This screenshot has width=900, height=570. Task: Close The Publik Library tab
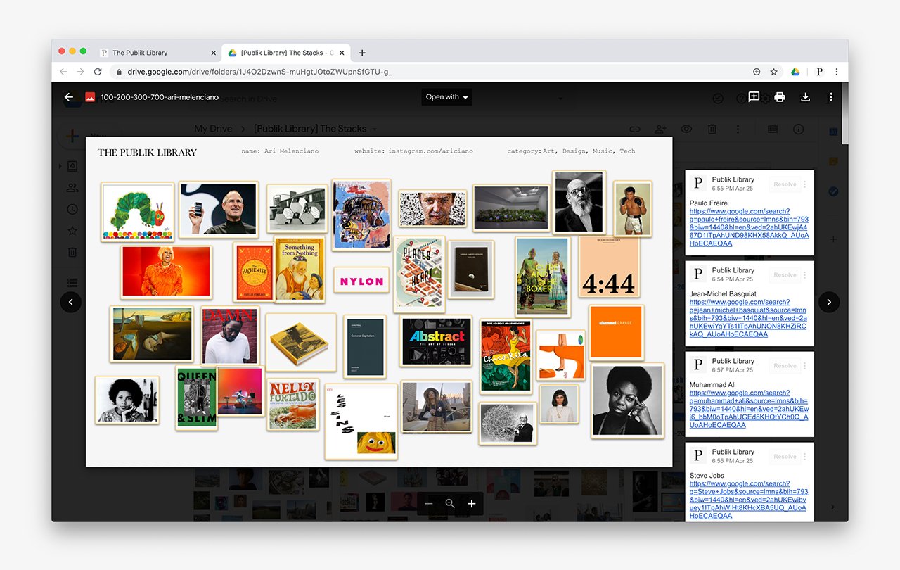[214, 53]
